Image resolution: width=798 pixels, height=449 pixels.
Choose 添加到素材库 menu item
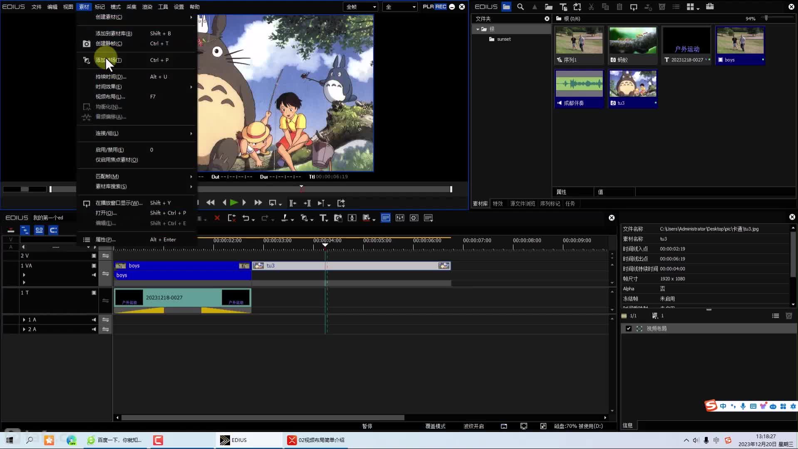coord(136,33)
